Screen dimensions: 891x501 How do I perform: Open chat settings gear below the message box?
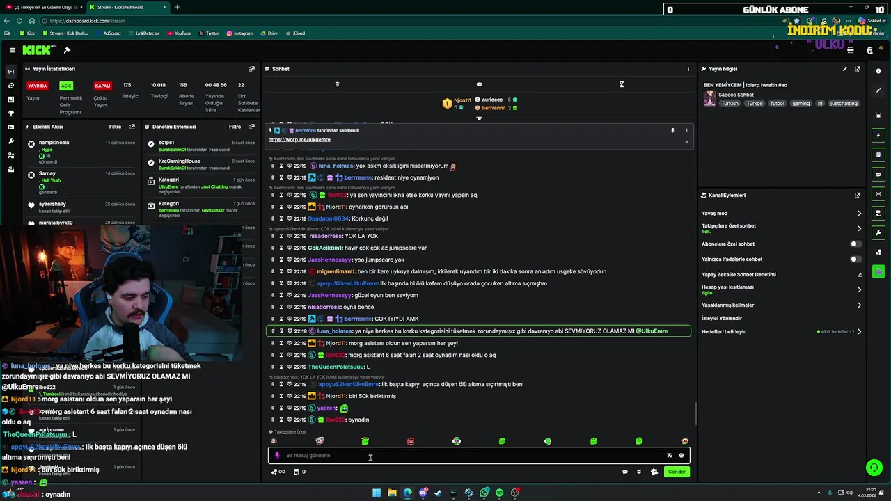[x=639, y=472]
